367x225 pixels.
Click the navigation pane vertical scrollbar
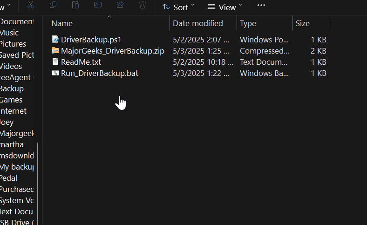pos(38,182)
